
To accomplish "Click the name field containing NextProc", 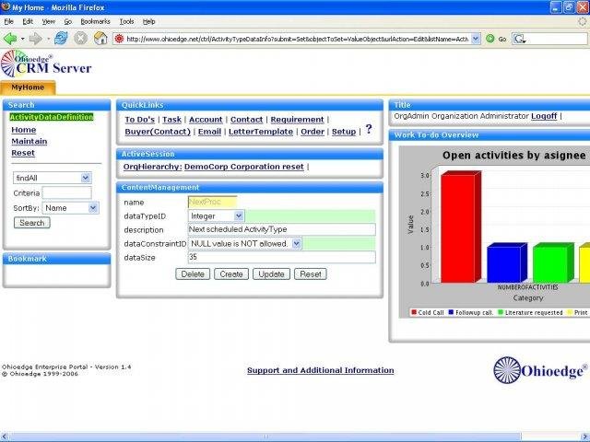I will [x=212, y=202].
